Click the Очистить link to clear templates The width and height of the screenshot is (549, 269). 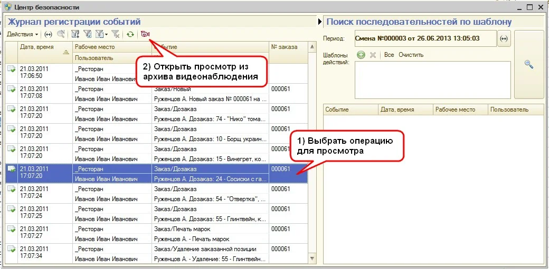click(x=411, y=55)
